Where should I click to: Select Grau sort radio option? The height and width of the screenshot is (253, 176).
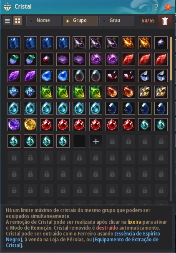[117, 21]
